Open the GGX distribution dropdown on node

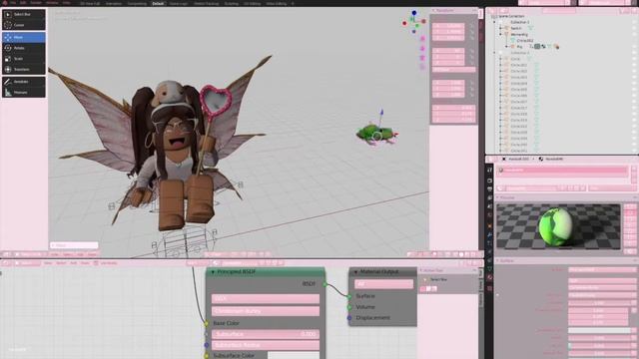click(x=266, y=299)
